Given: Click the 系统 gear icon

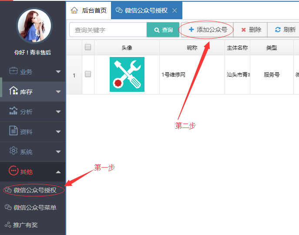Looking at the screenshot, I should point(13,151).
